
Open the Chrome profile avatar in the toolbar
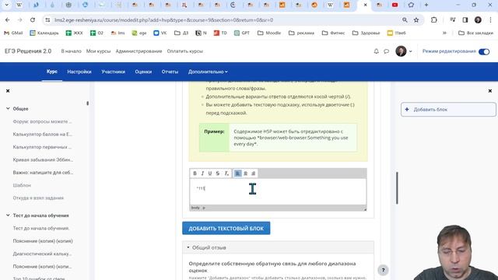point(478,20)
